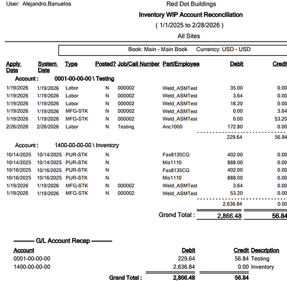Image resolution: width=287 pixels, height=281 pixels.
Task: Click the Inventory description in the recap
Action: tap(262, 267)
